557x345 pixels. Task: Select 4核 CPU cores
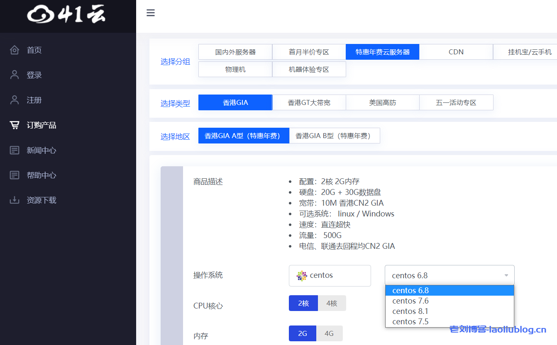pyautogui.click(x=332, y=303)
